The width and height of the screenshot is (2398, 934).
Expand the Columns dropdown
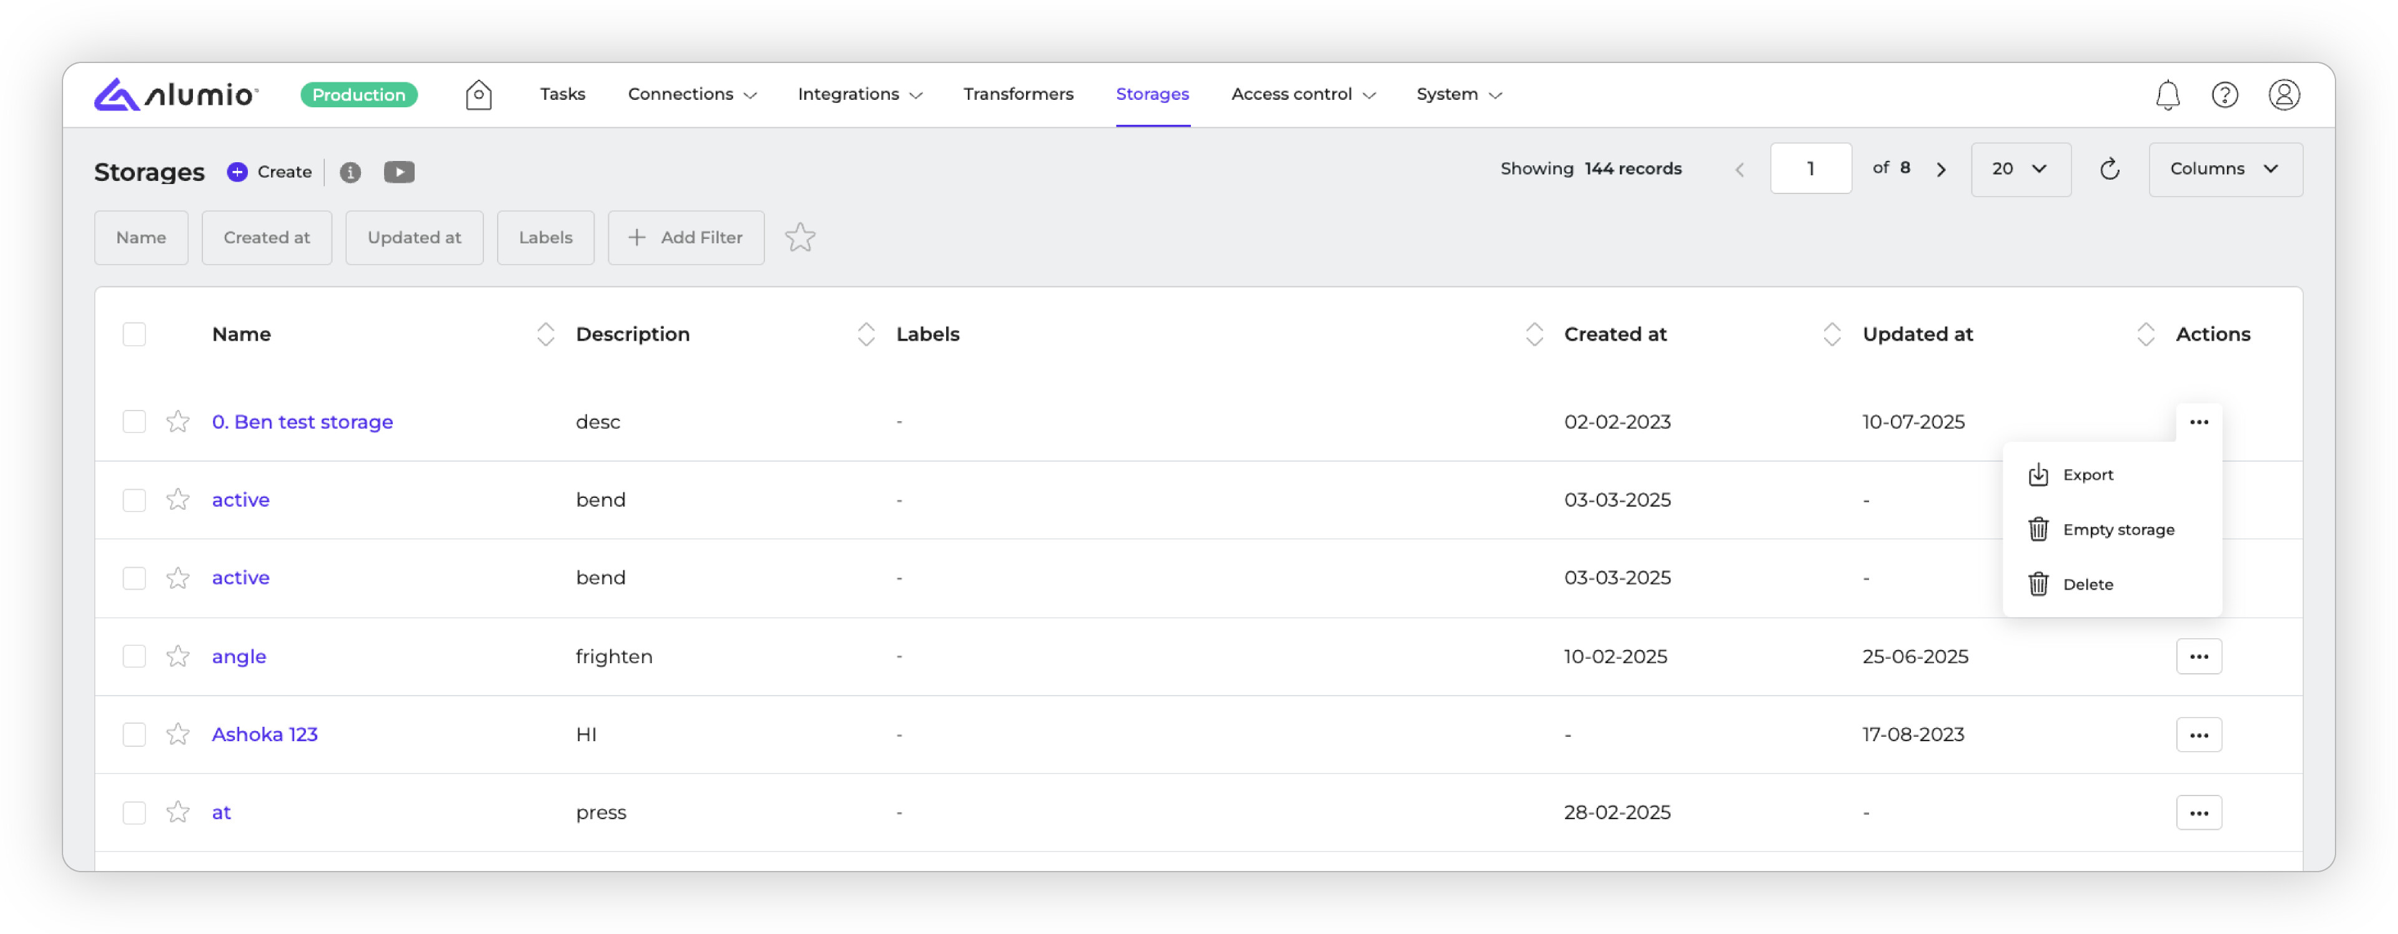(x=2224, y=169)
